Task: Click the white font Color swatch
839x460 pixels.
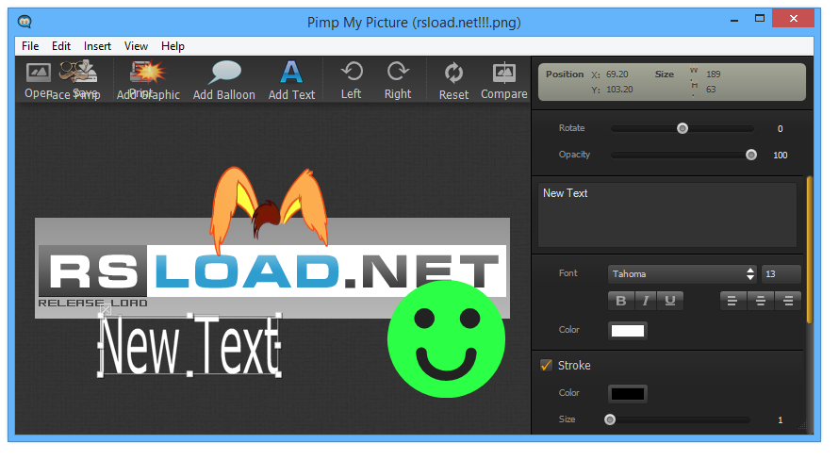Action: click(628, 331)
